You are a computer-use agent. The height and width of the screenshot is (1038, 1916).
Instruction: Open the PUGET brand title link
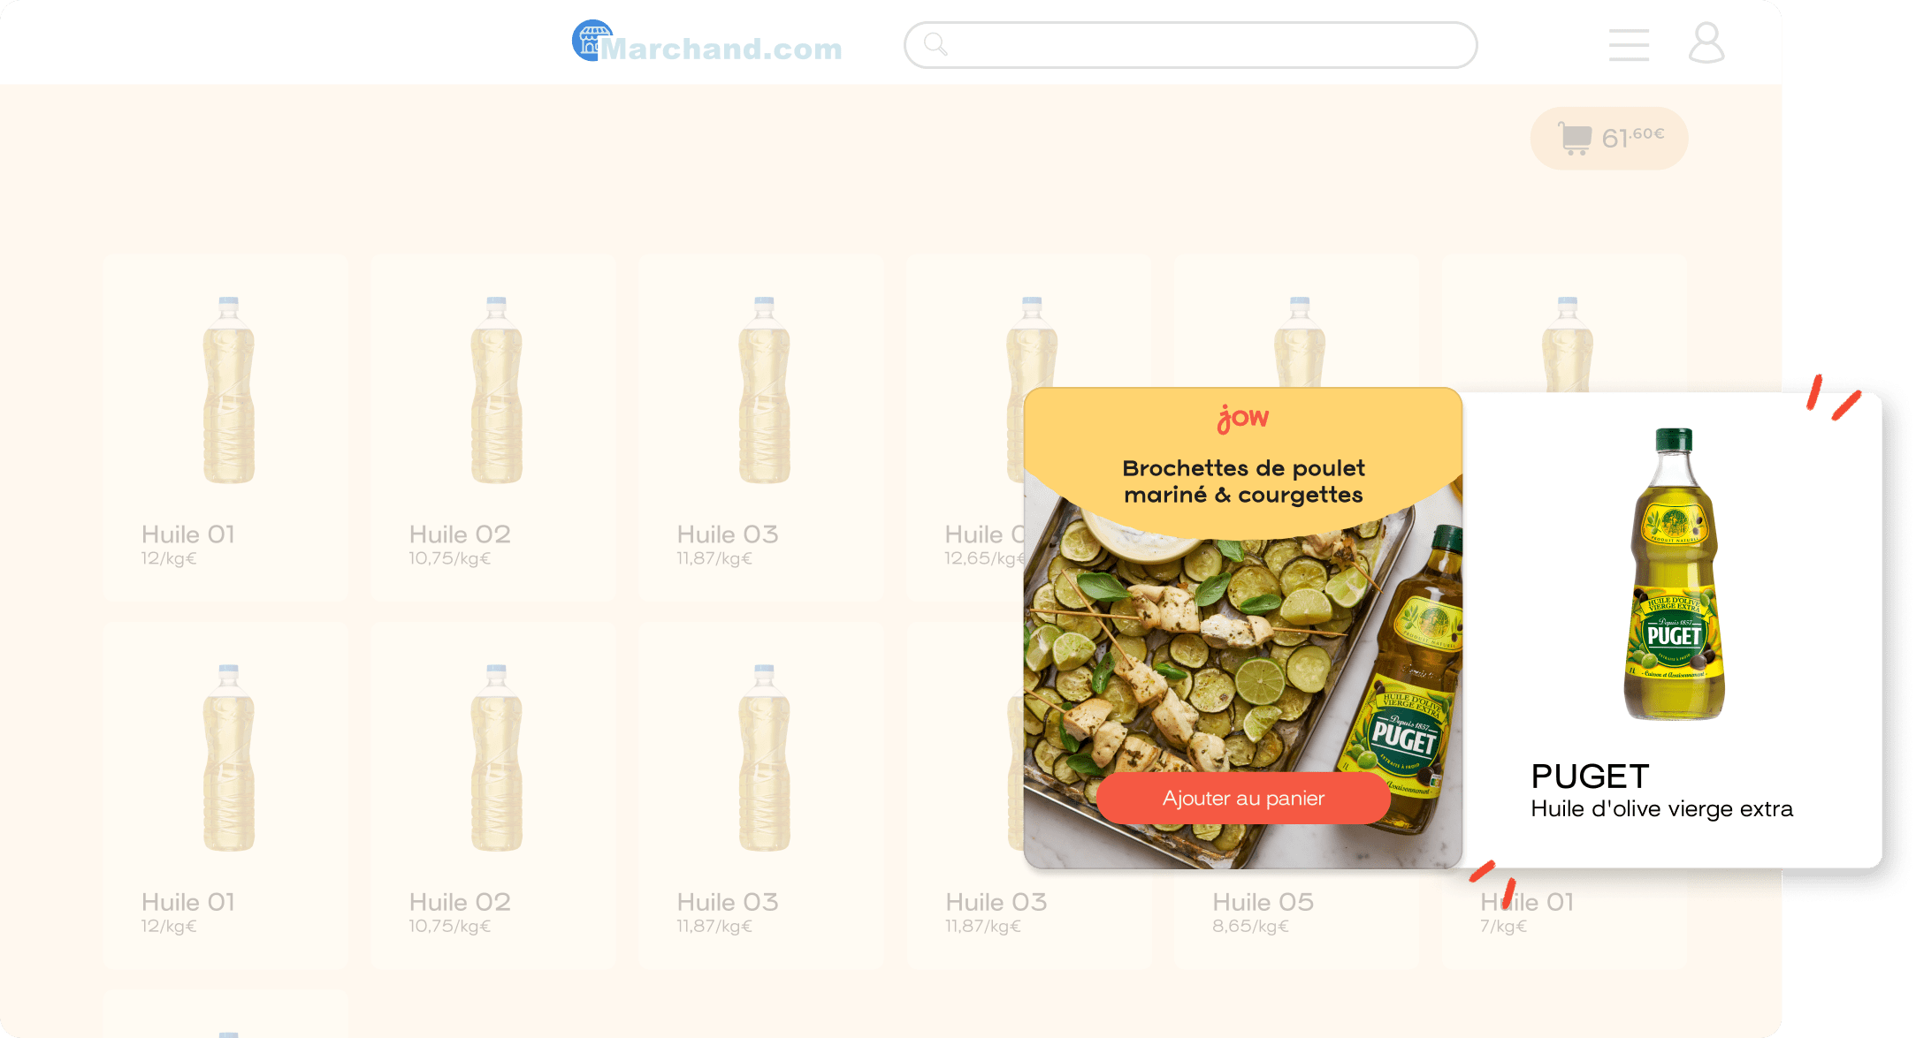(x=1590, y=777)
